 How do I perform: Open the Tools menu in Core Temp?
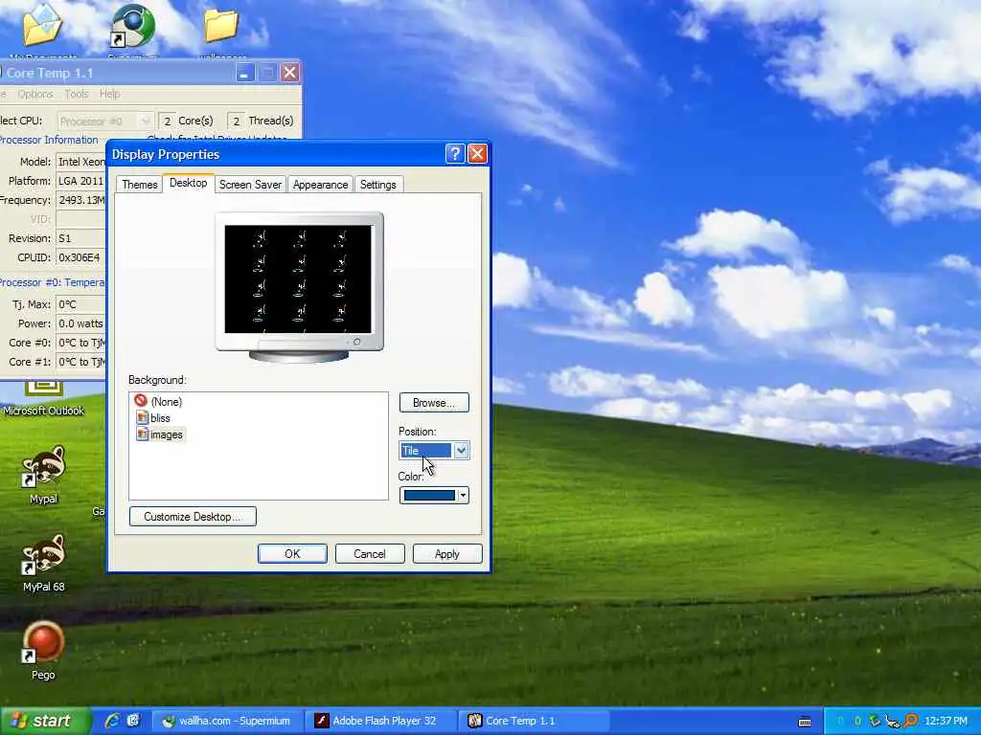coord(77,94)
